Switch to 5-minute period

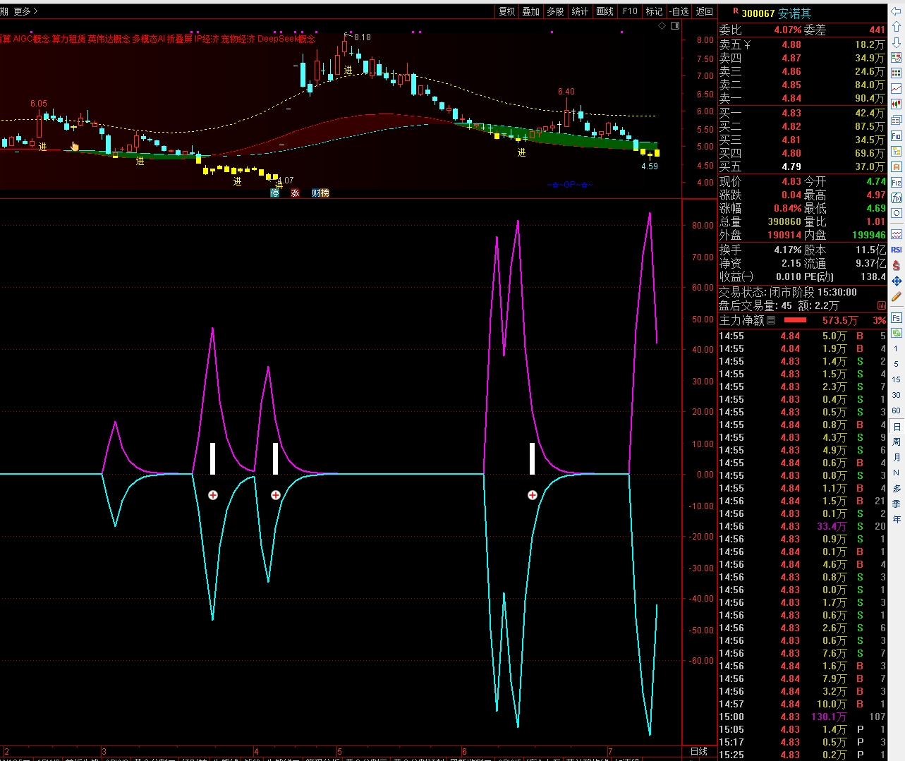click(x=897, y=364)
